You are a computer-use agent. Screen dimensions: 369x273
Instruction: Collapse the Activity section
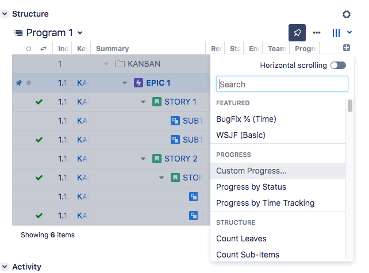[x=5, y=267]
